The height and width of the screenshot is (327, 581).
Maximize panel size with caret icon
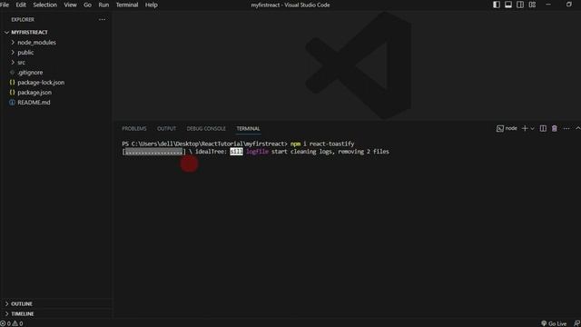click(x=577, y=128)
